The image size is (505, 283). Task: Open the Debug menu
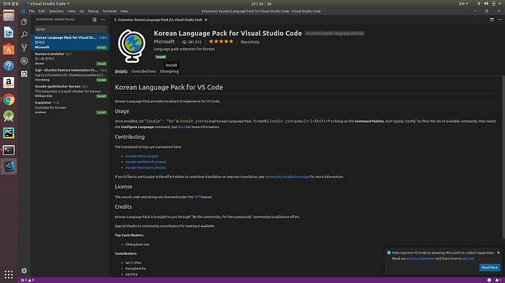pos(93,11)
